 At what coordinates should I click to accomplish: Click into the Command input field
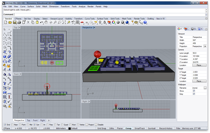tap(110, 14)
